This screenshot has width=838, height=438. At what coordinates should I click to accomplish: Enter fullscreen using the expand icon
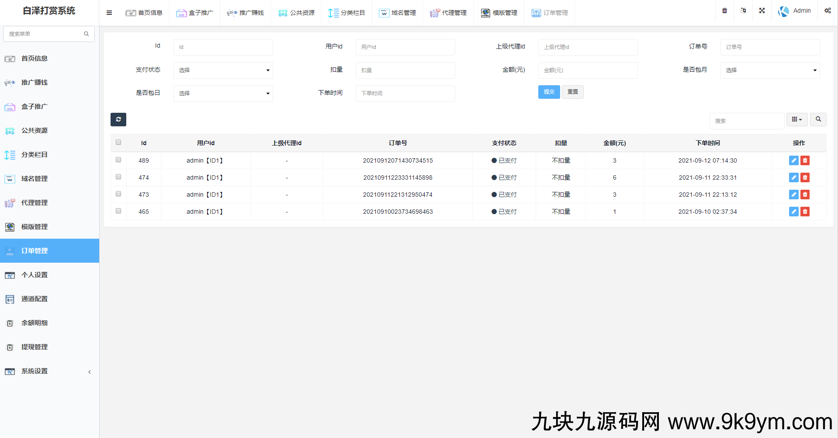762,10
